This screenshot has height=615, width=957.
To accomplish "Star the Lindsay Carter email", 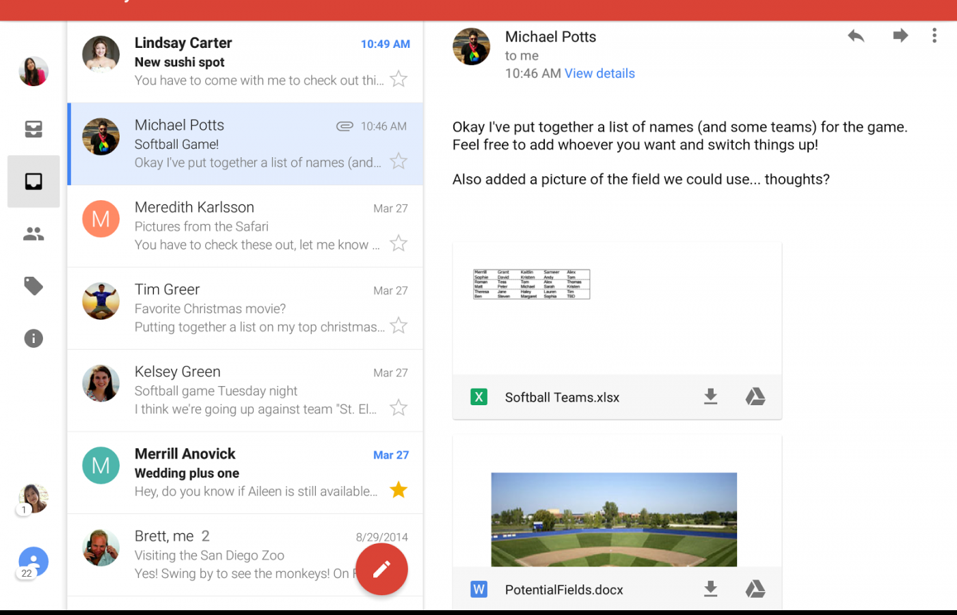I will point(399,79).
